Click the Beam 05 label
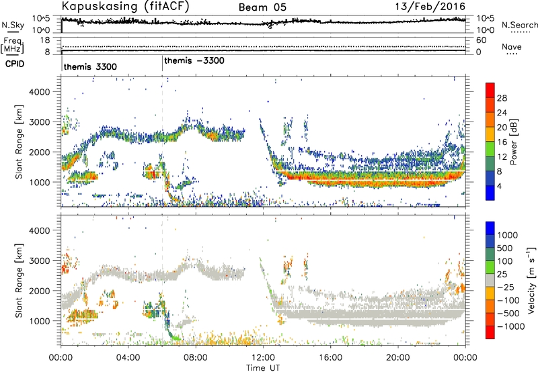 point(262,7)
